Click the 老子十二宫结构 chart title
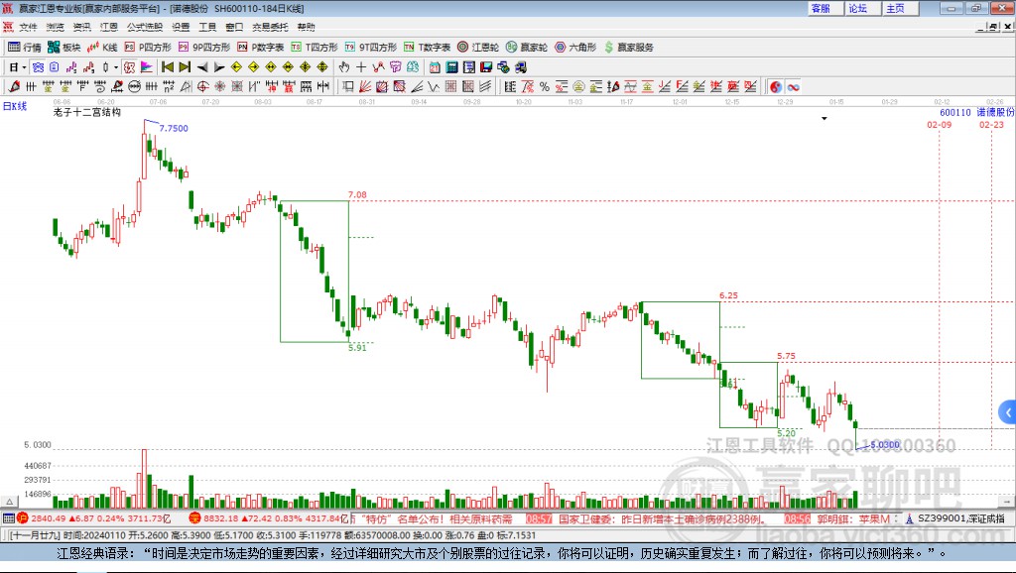This screenshot has height=573, width=1016. [87, 112]
